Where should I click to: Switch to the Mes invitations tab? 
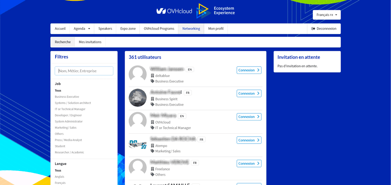pyautogui.click(x=90, y=42)
